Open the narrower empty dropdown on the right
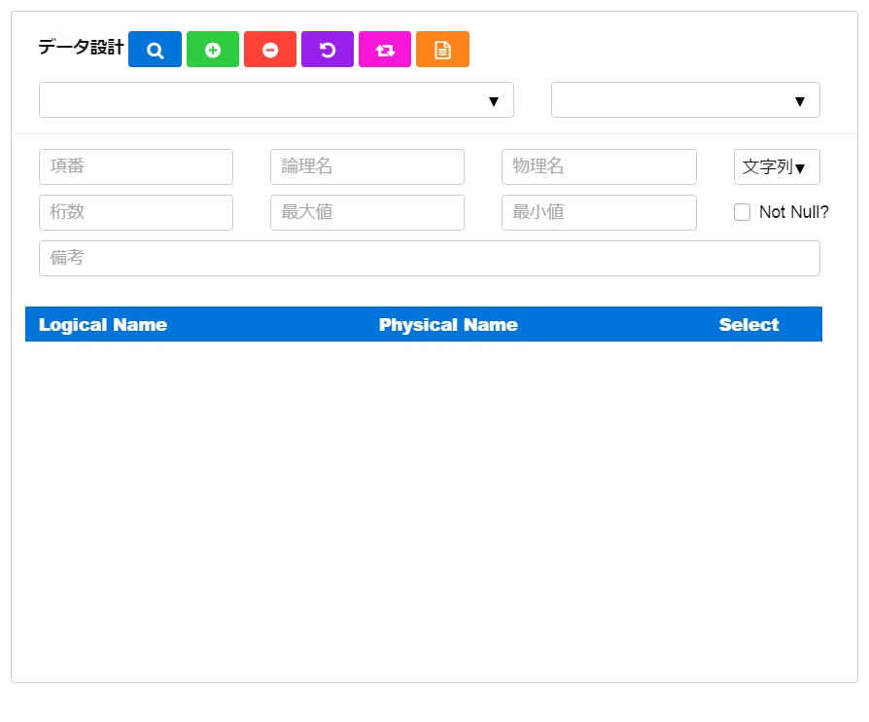This screenshot has width=869, height=722. [685, 100]
